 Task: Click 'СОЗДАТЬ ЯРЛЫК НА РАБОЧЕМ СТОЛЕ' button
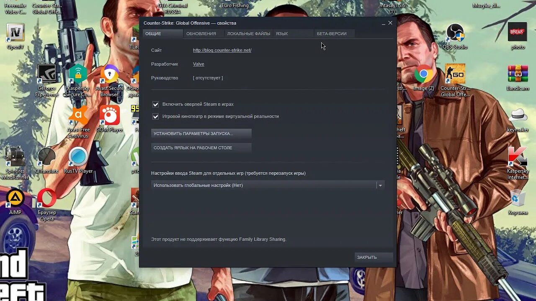(201, 148)
